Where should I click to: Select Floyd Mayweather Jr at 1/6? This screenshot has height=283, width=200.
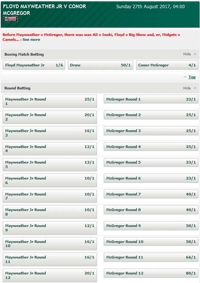pos(34,65)
